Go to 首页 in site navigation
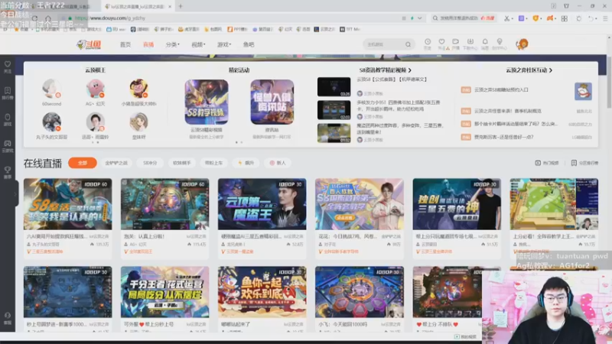The width and height of the screenshot is (612, 344). tap(125, 44)
